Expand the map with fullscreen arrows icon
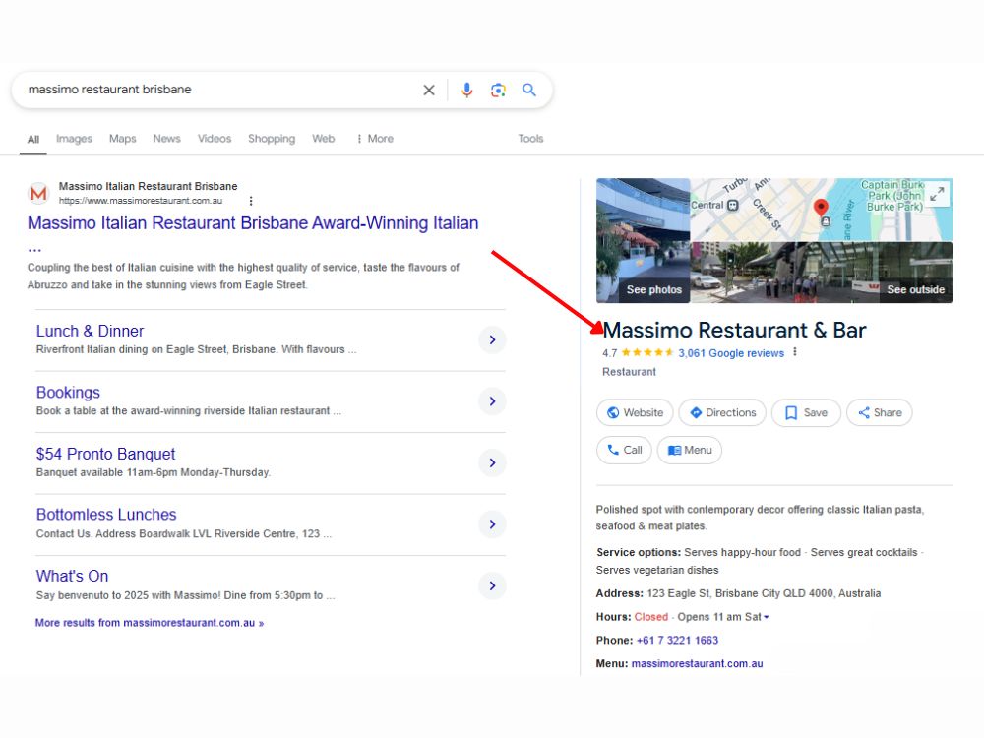This screenshot has height=738, width=984. (937, 194)
